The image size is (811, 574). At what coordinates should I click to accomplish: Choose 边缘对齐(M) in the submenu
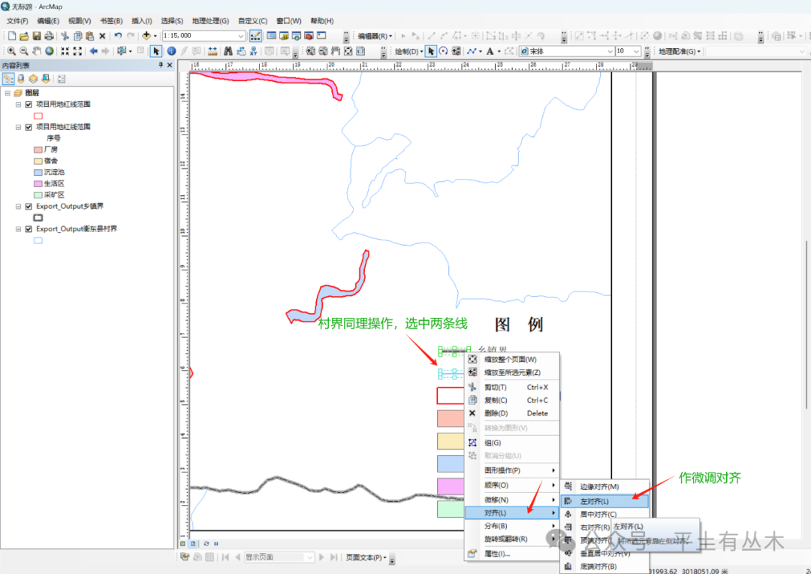click(x=604, y=487)
